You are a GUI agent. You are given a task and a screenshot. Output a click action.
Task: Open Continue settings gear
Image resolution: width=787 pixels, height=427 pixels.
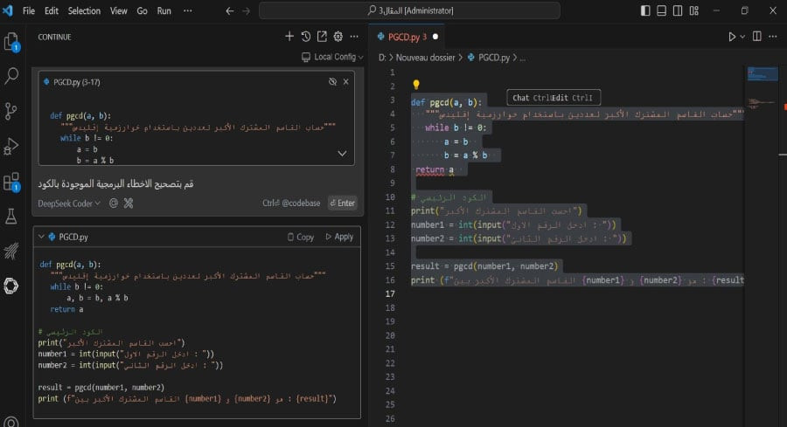[338, 36]
